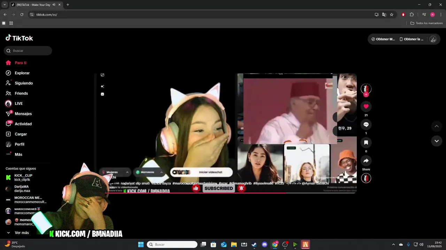Open the apps grid icon in bookmarks bar
Screen dimensions: 446x250
pyautogui.click(x=11, y=23)
